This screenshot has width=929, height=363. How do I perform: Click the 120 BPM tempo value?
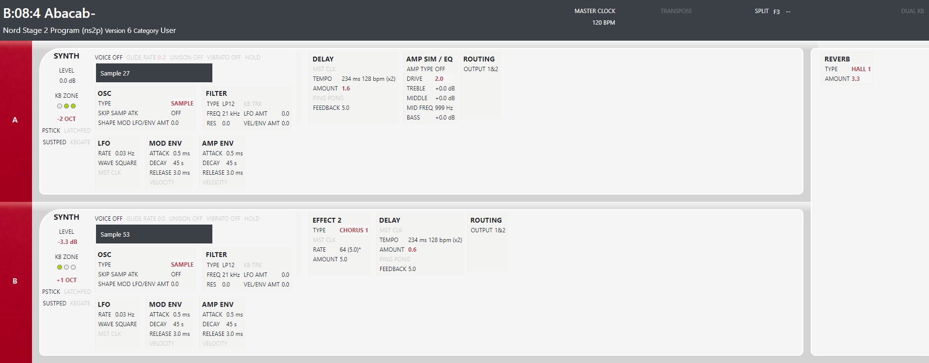(603, 23)
